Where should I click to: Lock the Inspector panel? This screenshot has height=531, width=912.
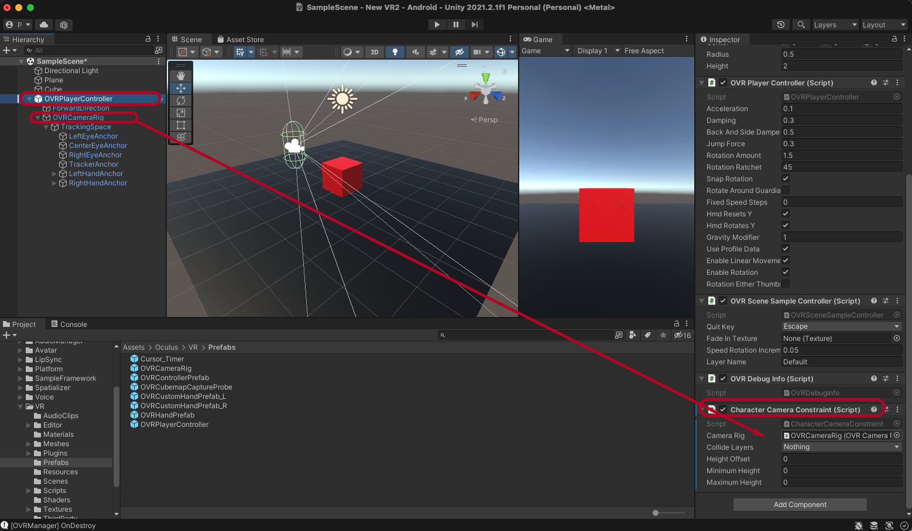[894, 39]
